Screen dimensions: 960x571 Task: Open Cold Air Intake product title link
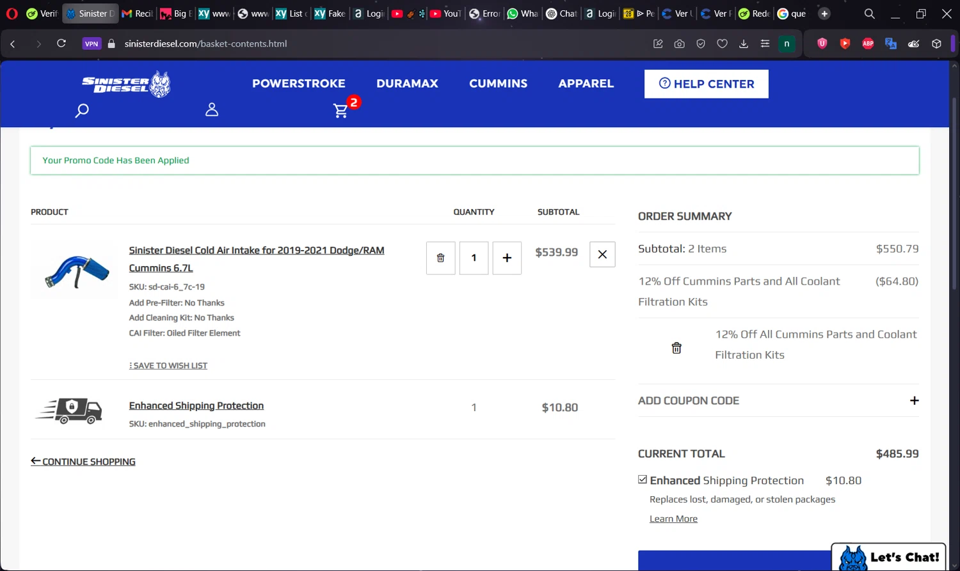pyautogui.click(x=257, y=259)
